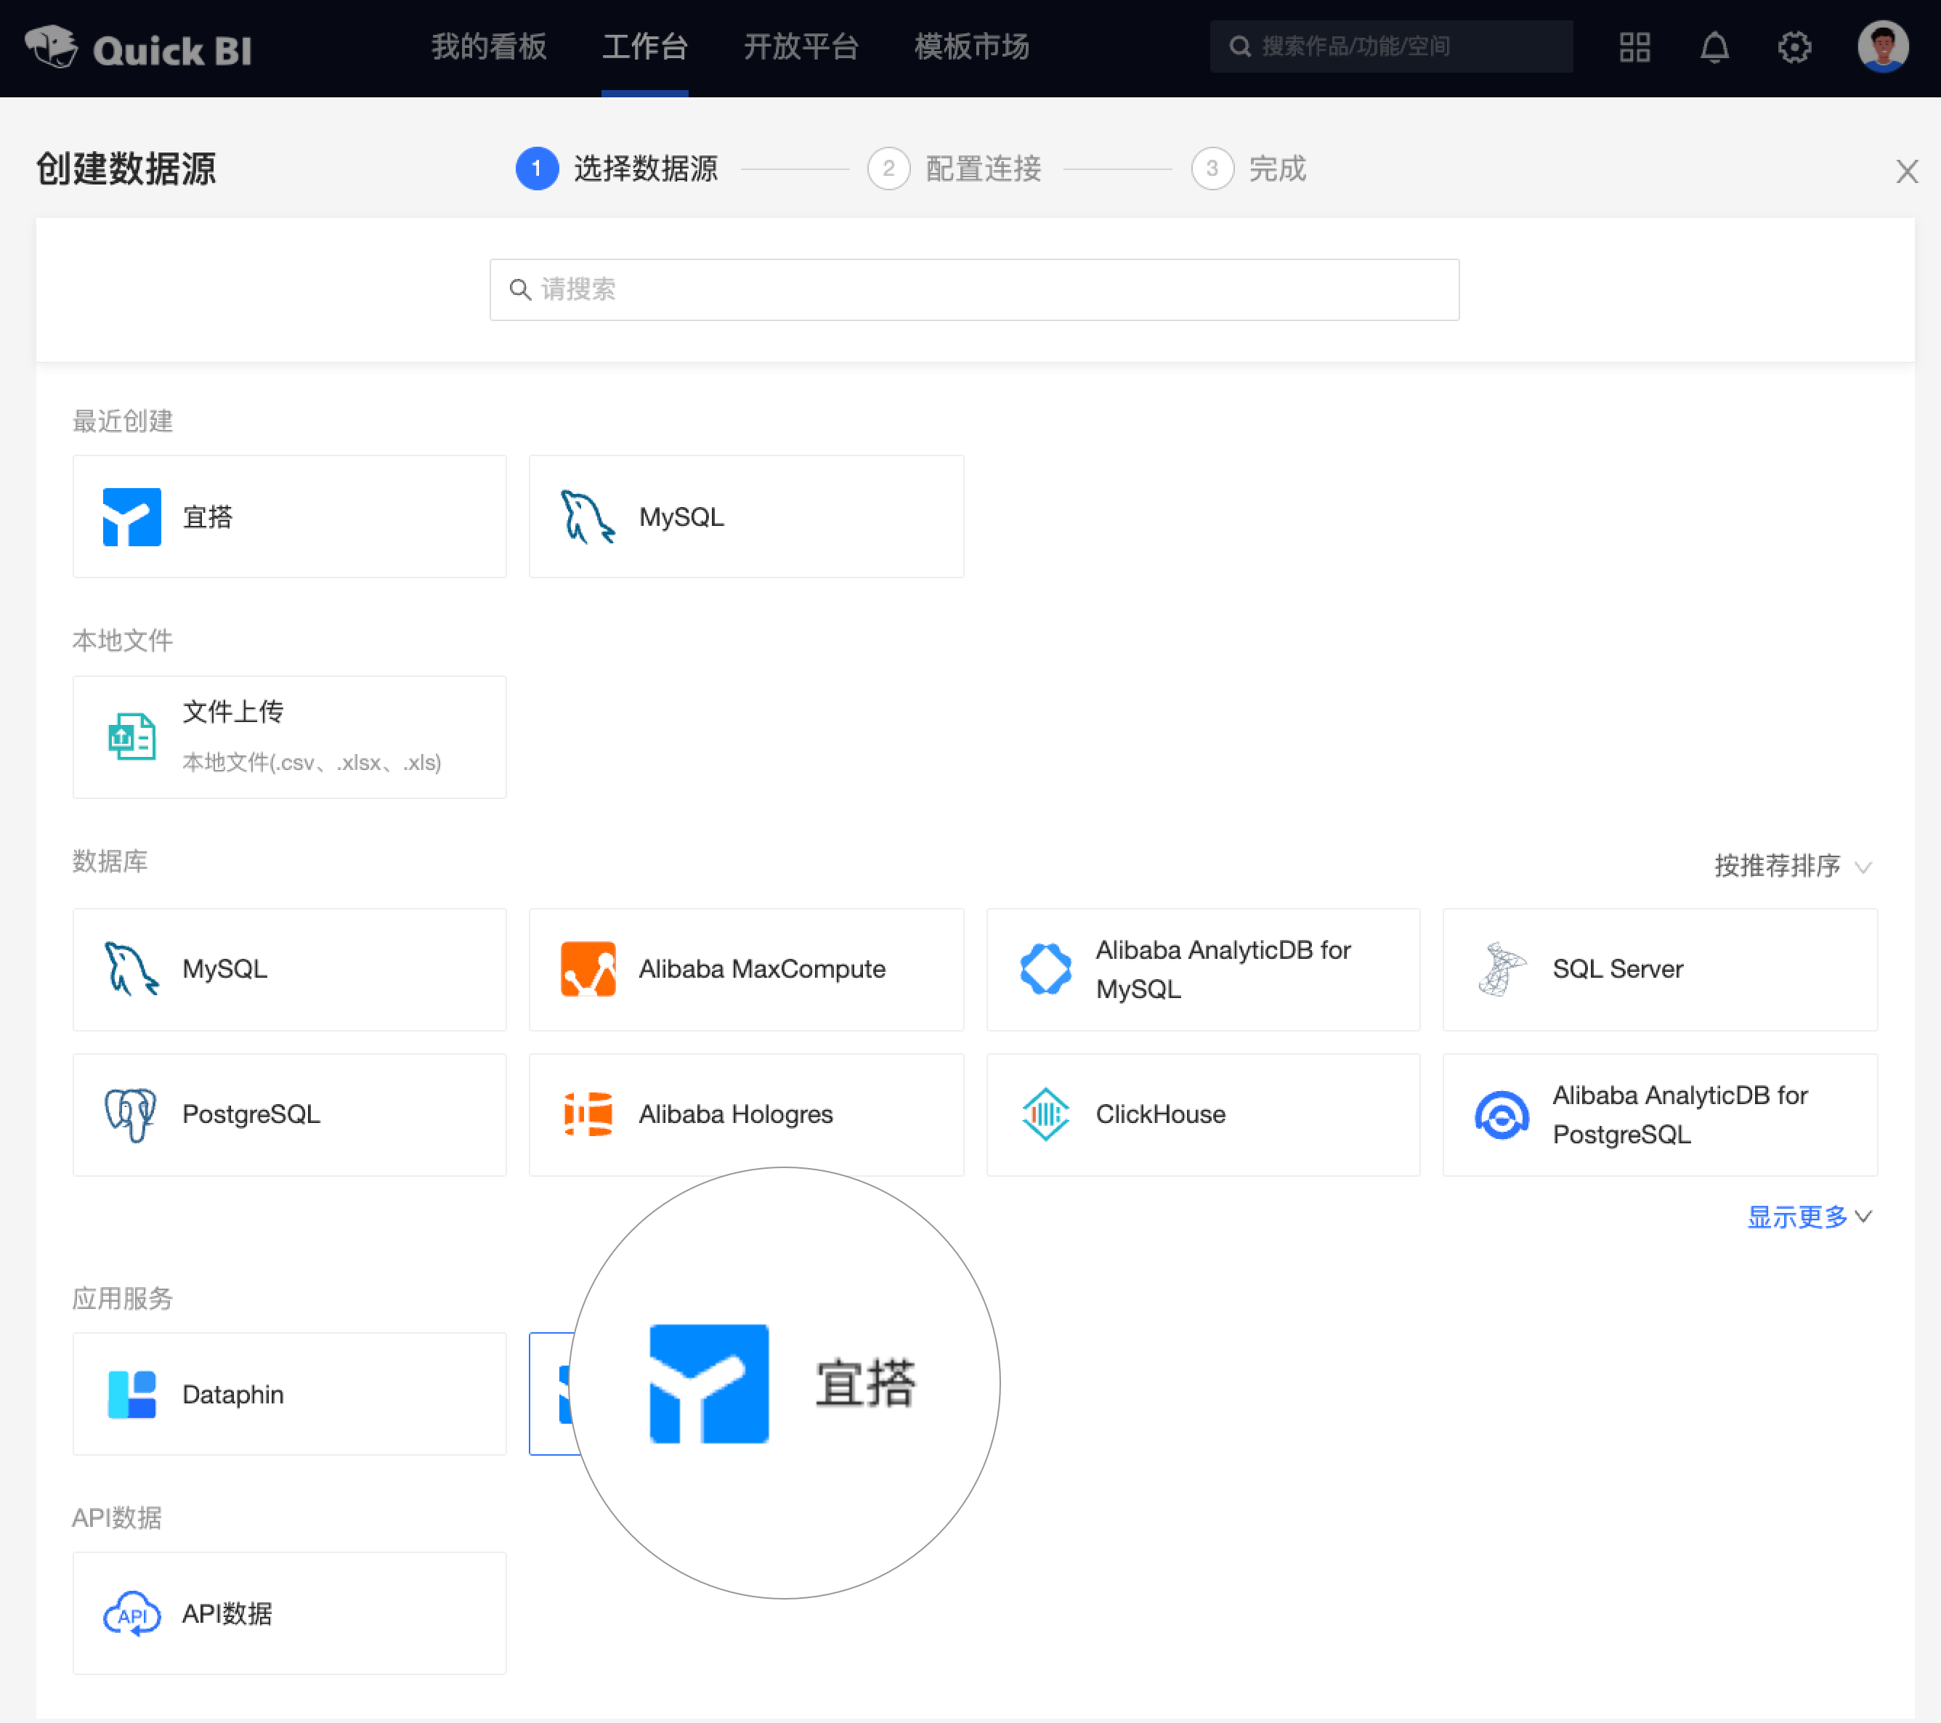Go to 模板市场 tab
The image size is (1941, 1723).
point(971,46)
